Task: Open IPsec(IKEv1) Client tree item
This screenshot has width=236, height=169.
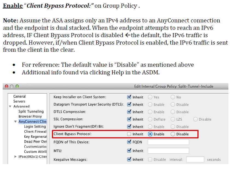Action: point(33,156)
